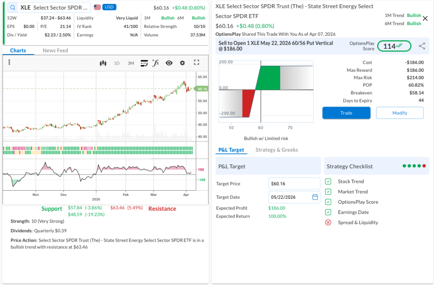This screenshot has width=434, height=285.
Task: Toggle the Stock Trend checklist checkbox
Action: [x=328, y=181]
